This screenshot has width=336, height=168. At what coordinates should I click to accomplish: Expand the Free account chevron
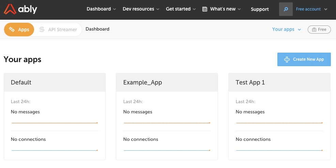(326, 9)
